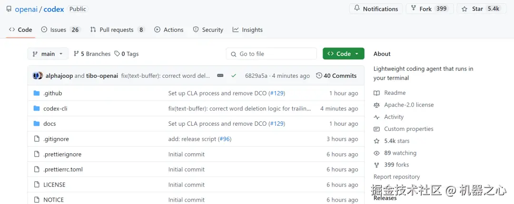Click the Notifications bell button
The image size is (514, 204).
pos(376,9)
